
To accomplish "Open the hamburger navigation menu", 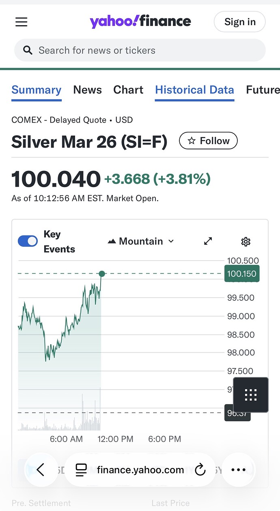I will [x=22, y=22].
